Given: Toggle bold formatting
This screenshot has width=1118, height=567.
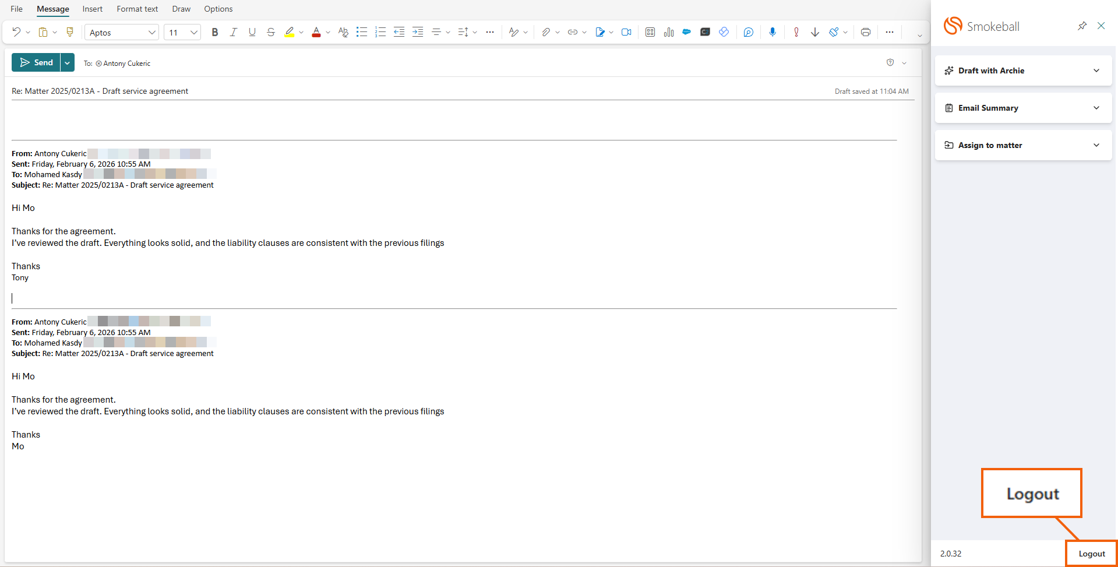Looking at the screenshot, I should (x=215, y=32).
